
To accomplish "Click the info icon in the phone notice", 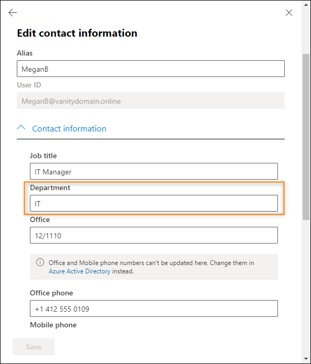I will click(x=40, y=262).
